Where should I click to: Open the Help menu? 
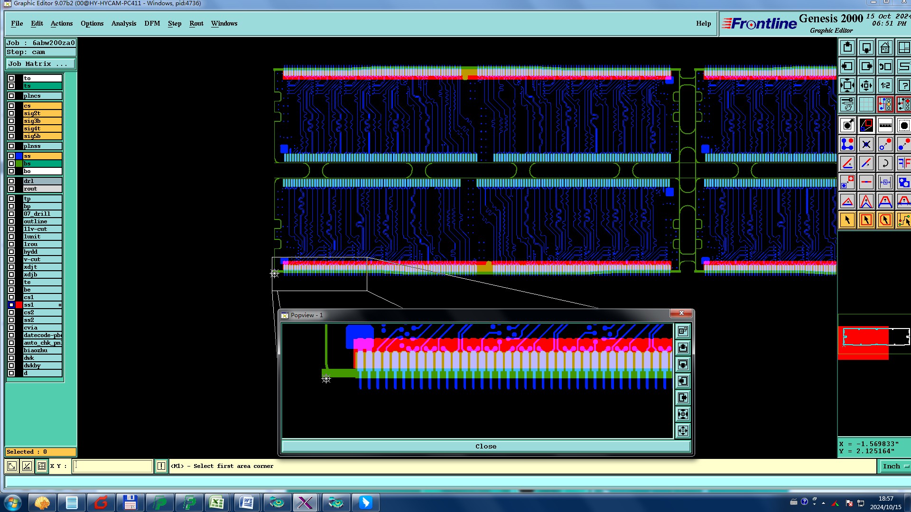click(x=703, y=24)
